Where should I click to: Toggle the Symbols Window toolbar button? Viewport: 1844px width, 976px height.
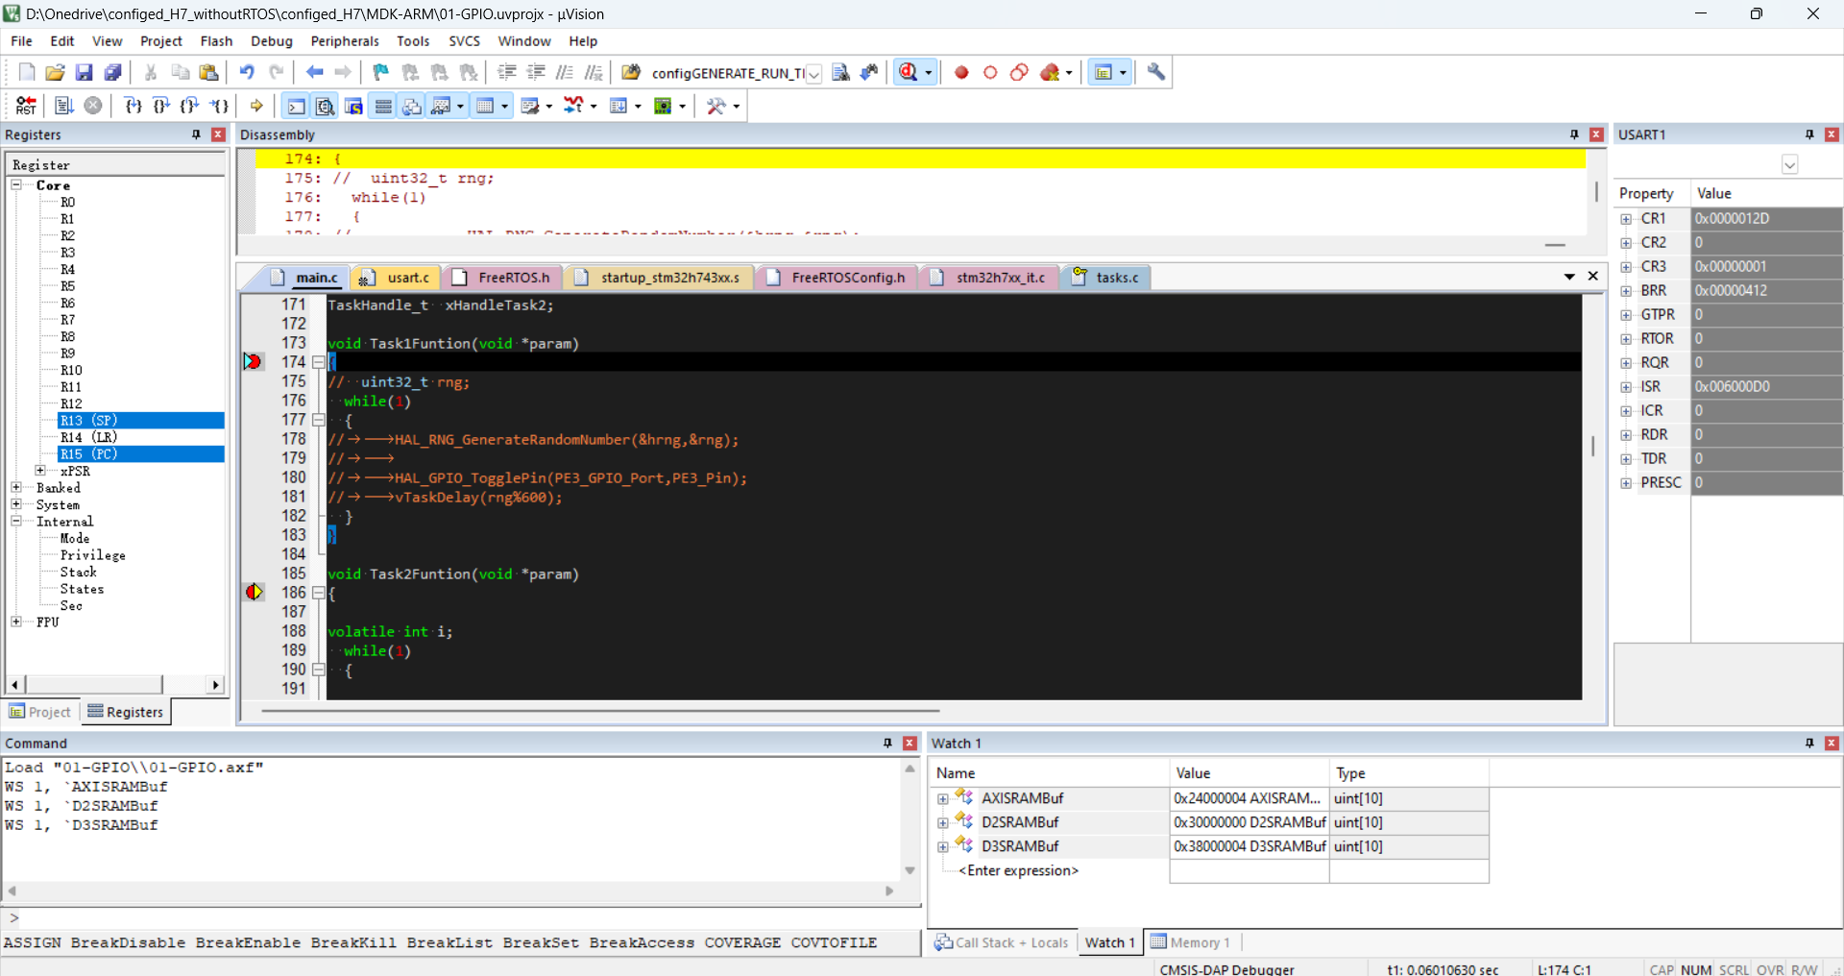[x=354, y=106]
